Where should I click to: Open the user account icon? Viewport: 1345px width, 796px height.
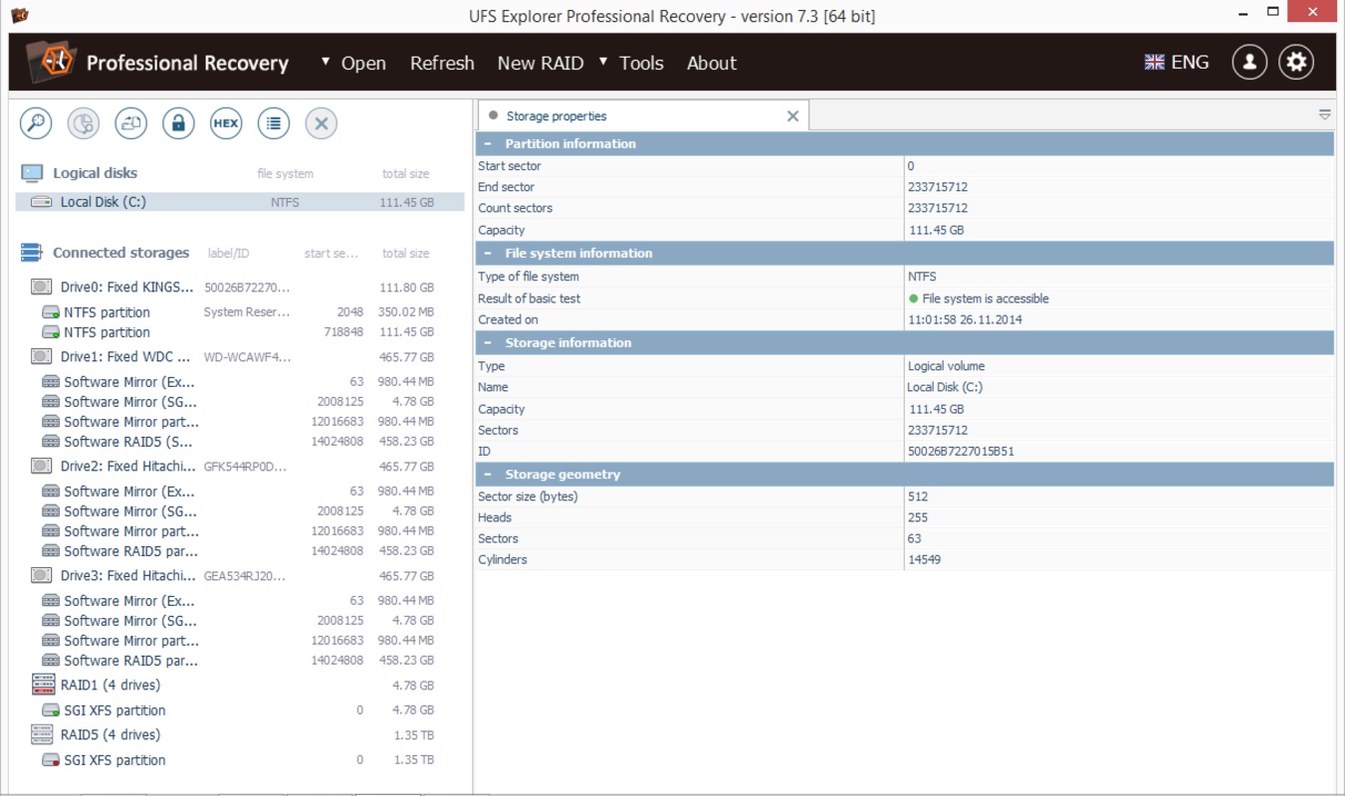[1248, 63]
